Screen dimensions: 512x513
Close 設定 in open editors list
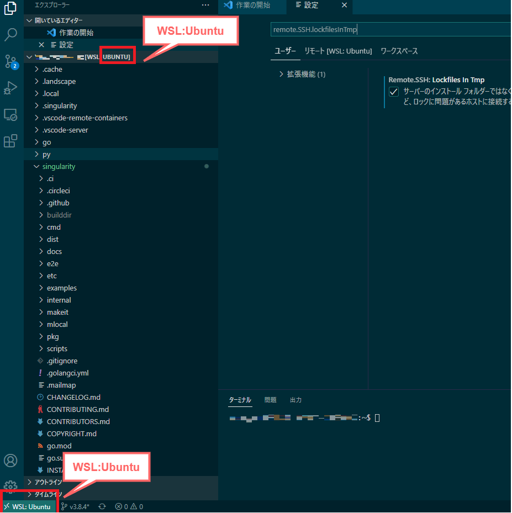coord(41,45)
